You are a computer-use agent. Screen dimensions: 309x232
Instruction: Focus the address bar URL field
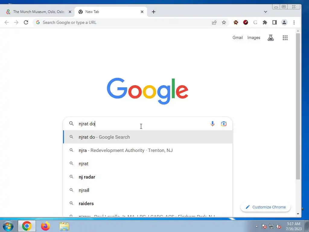pyautogui.click(x=126, y=22)
